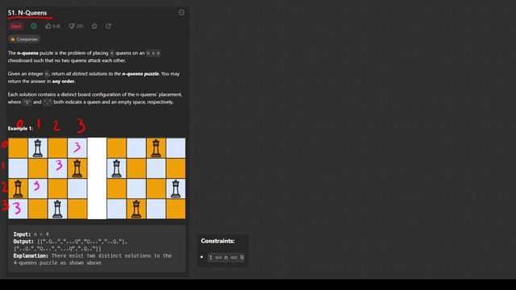This screenshot has width=516, height=290.
Task: Click the thumbs-up like icon
Action: [48, 26]
